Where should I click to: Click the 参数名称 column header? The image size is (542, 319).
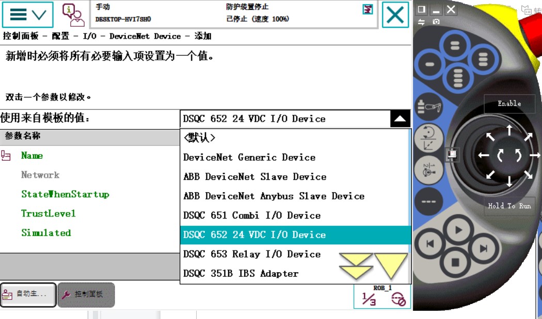coord(89,136)
